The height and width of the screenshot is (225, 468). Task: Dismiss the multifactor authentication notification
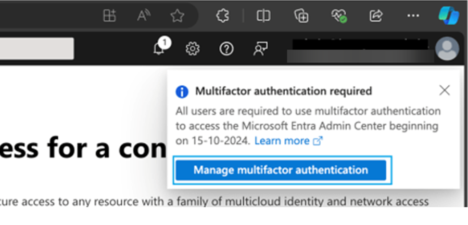coord(444,91)
